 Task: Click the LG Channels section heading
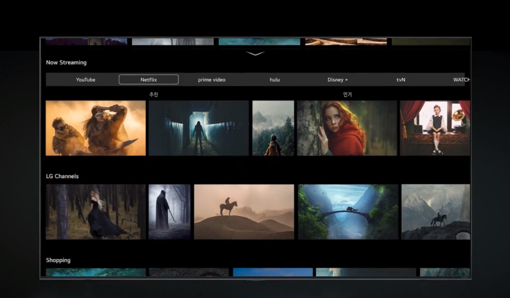(x=62, y=177)
